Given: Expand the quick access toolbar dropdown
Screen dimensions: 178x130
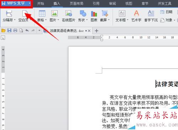Looking at the screenshot, I should [x=39, y=30].
